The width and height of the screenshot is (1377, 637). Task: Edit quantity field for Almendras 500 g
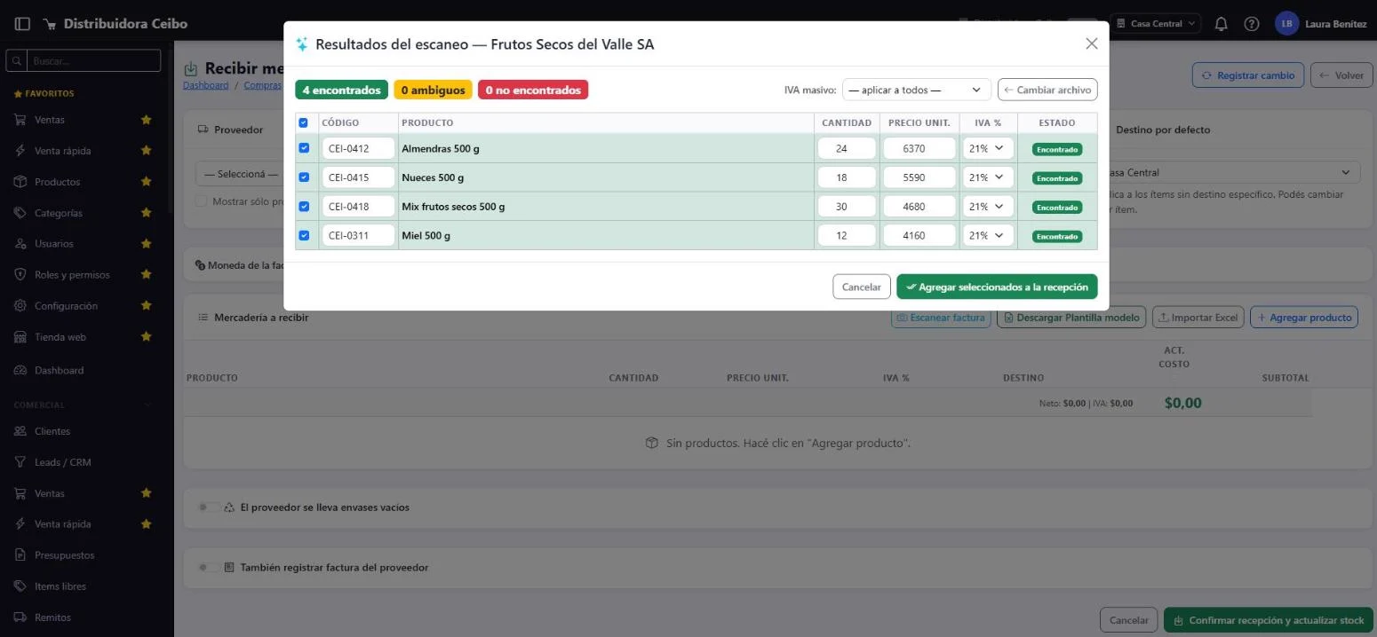pyautogui.click(x=847, y=149)
